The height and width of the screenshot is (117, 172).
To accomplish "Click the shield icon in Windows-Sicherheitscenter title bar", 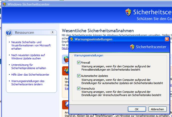I will tap(4, 4).
